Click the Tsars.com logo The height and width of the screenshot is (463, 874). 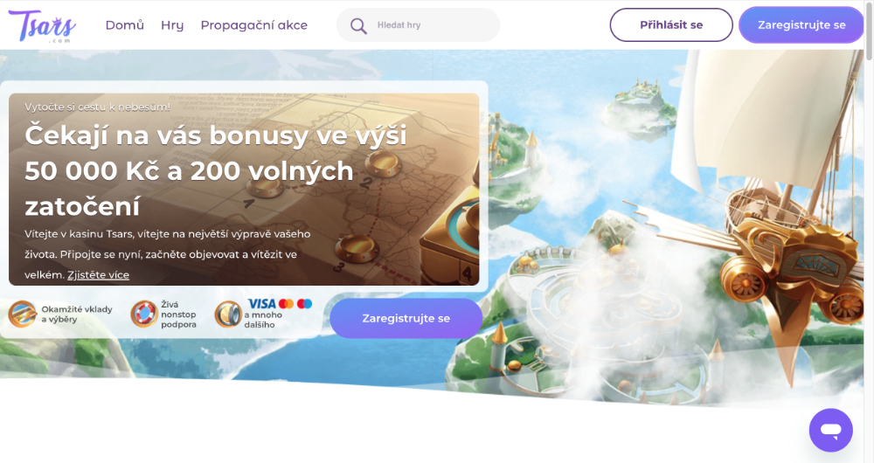tap(42, 25)
